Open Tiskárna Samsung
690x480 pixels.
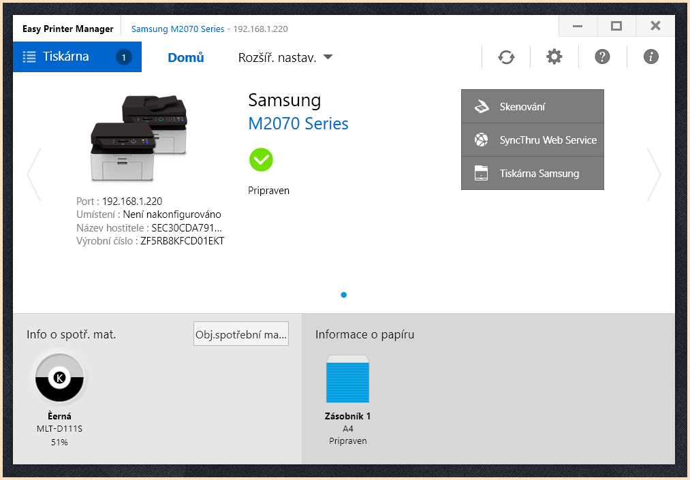point(533,174)
